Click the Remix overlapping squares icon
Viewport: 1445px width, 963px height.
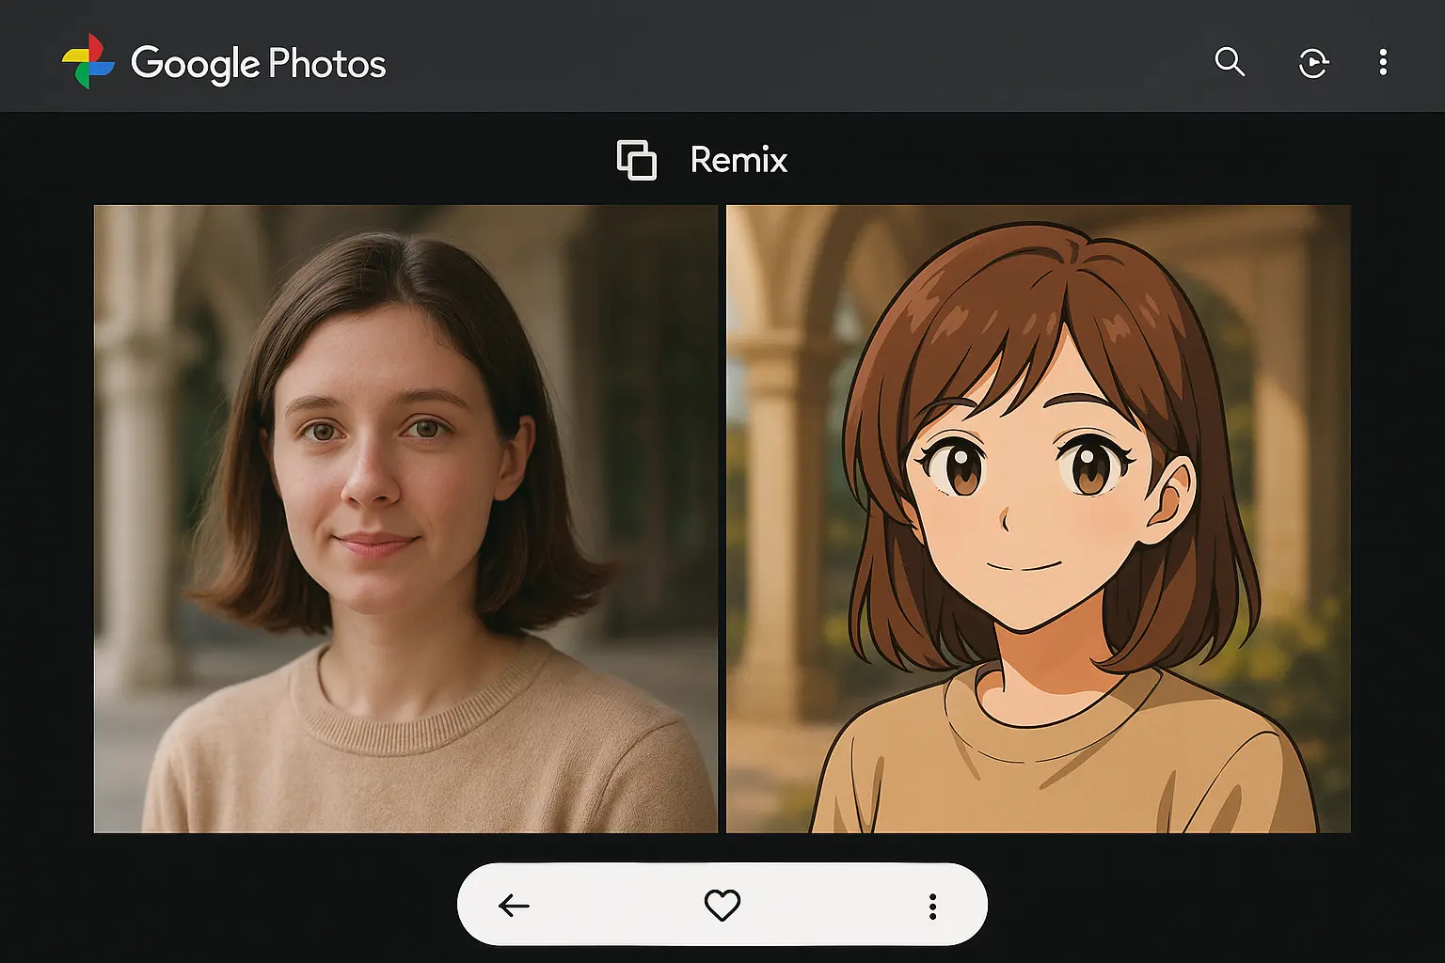click(x=637, y=160)
